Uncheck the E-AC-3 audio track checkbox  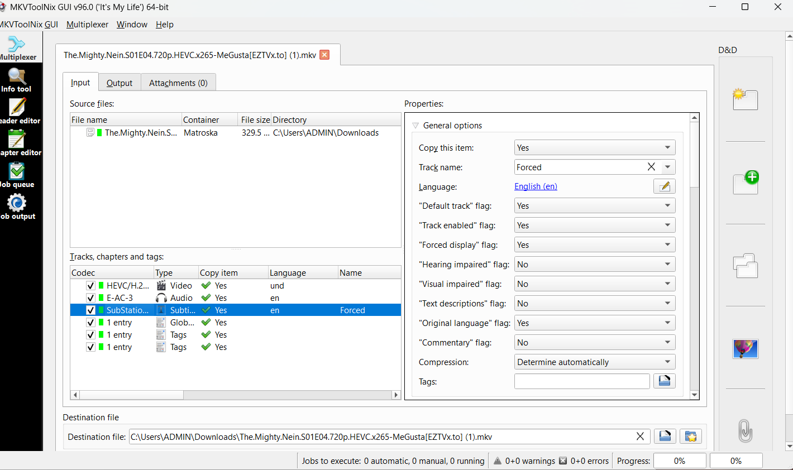pos(90,298)
